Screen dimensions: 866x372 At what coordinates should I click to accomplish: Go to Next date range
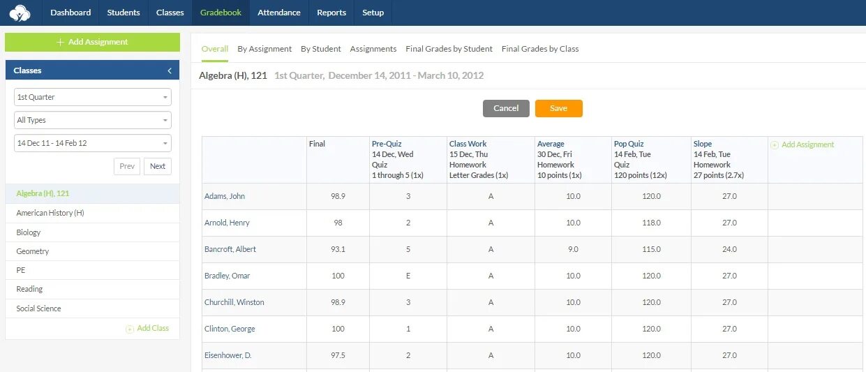point(158,166)
